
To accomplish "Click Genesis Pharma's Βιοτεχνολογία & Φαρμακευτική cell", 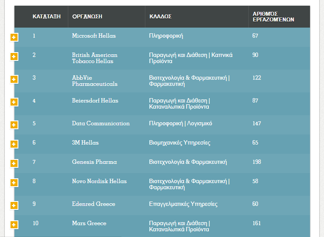I will coord(188,162).
